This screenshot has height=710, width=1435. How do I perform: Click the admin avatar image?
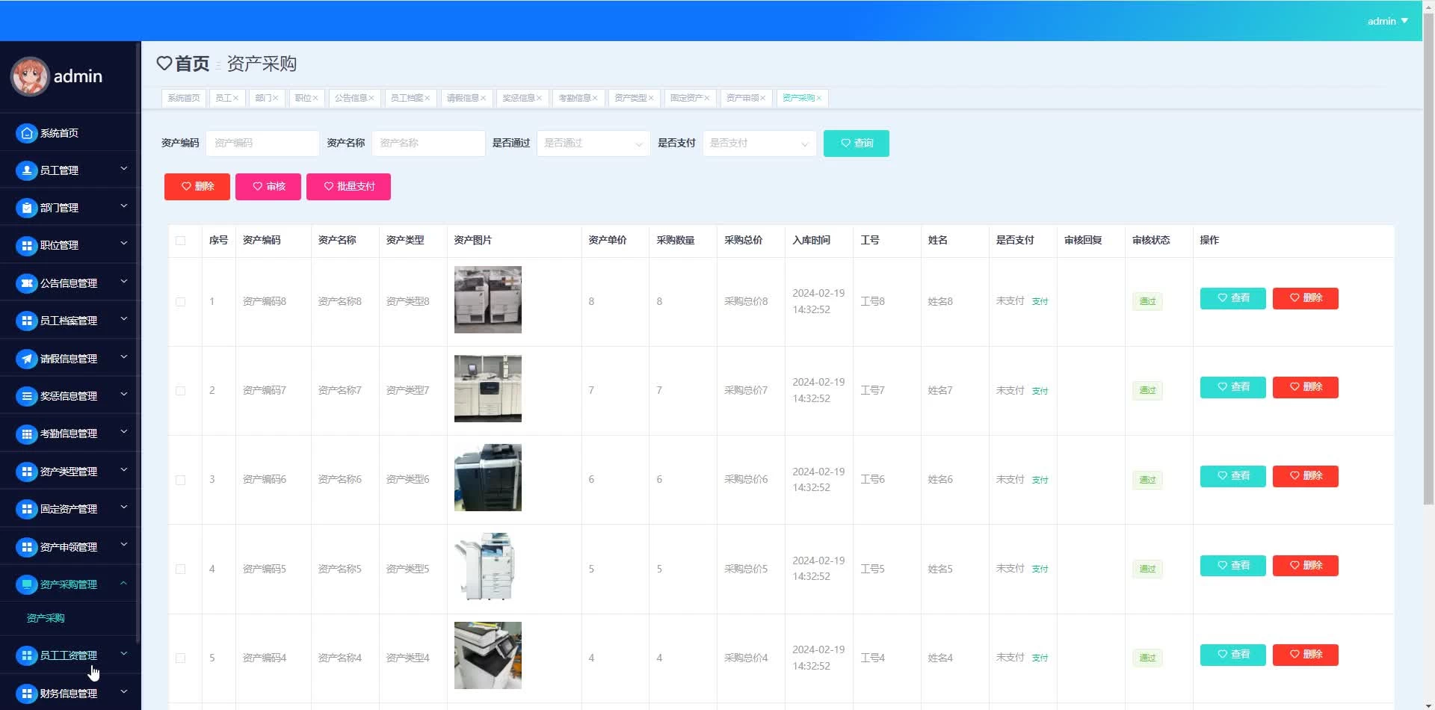pos(30,76)
